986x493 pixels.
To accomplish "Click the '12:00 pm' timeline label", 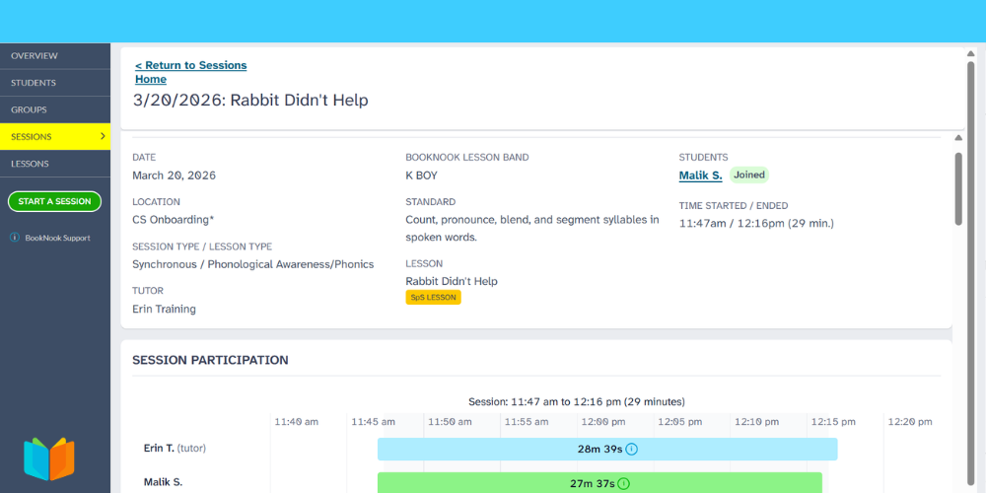I will click(603, 422).
